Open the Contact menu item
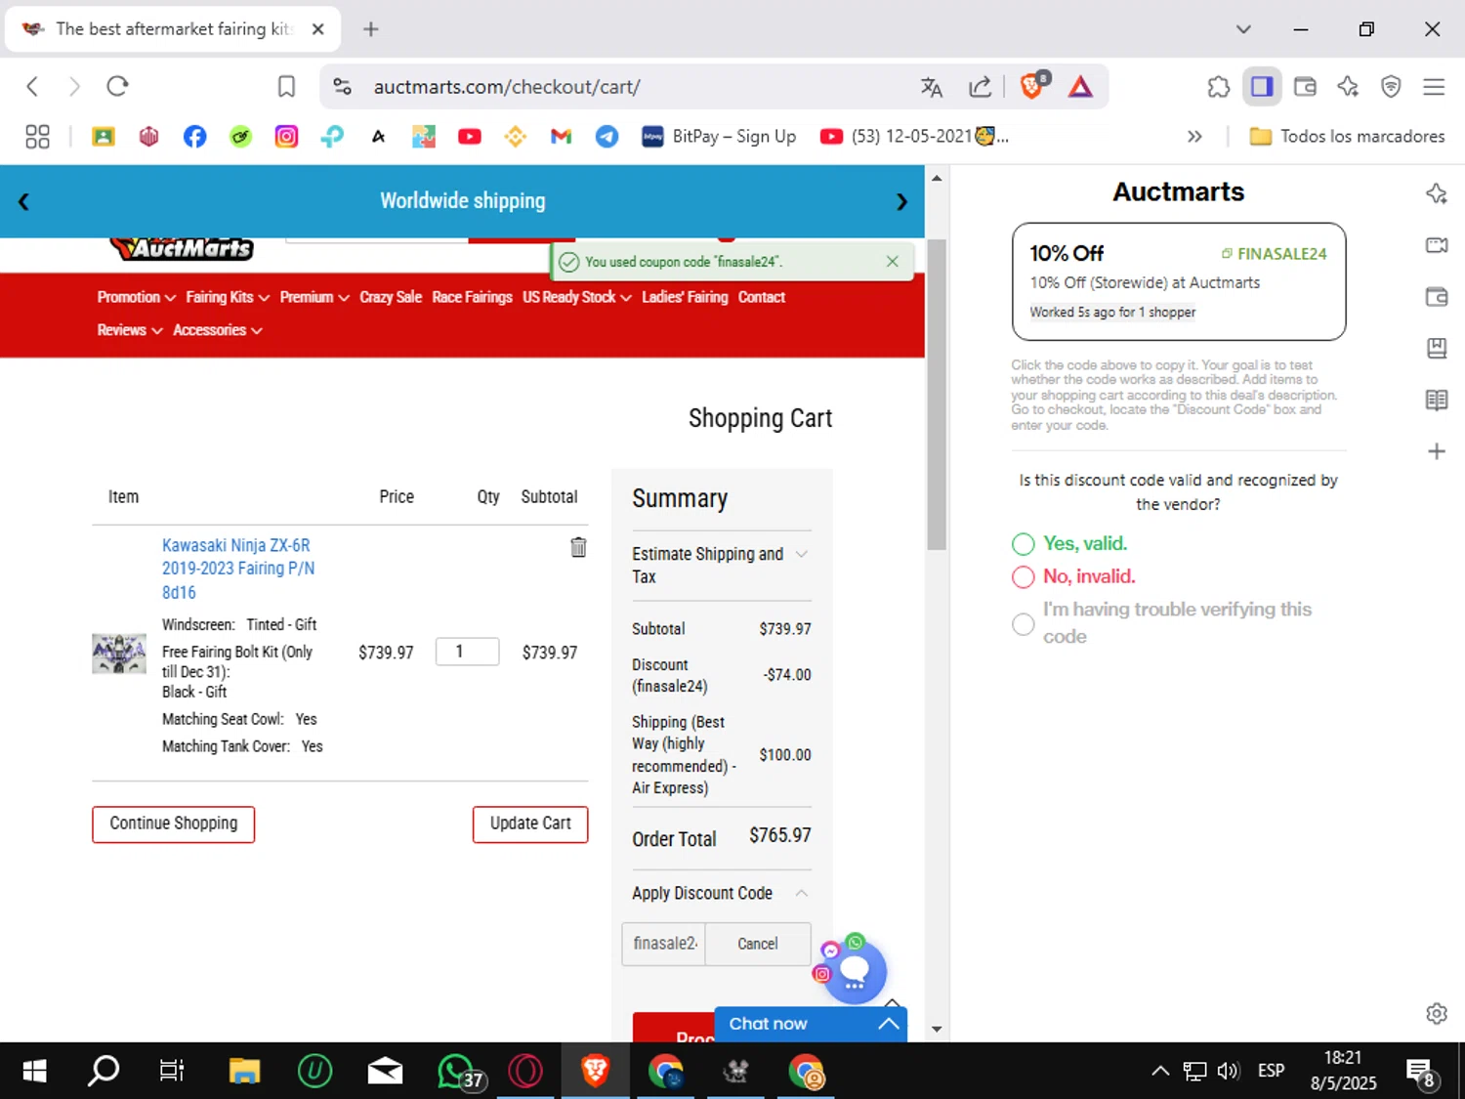The width and height of the screenshot is (1465, 1099). coord(761,297)
